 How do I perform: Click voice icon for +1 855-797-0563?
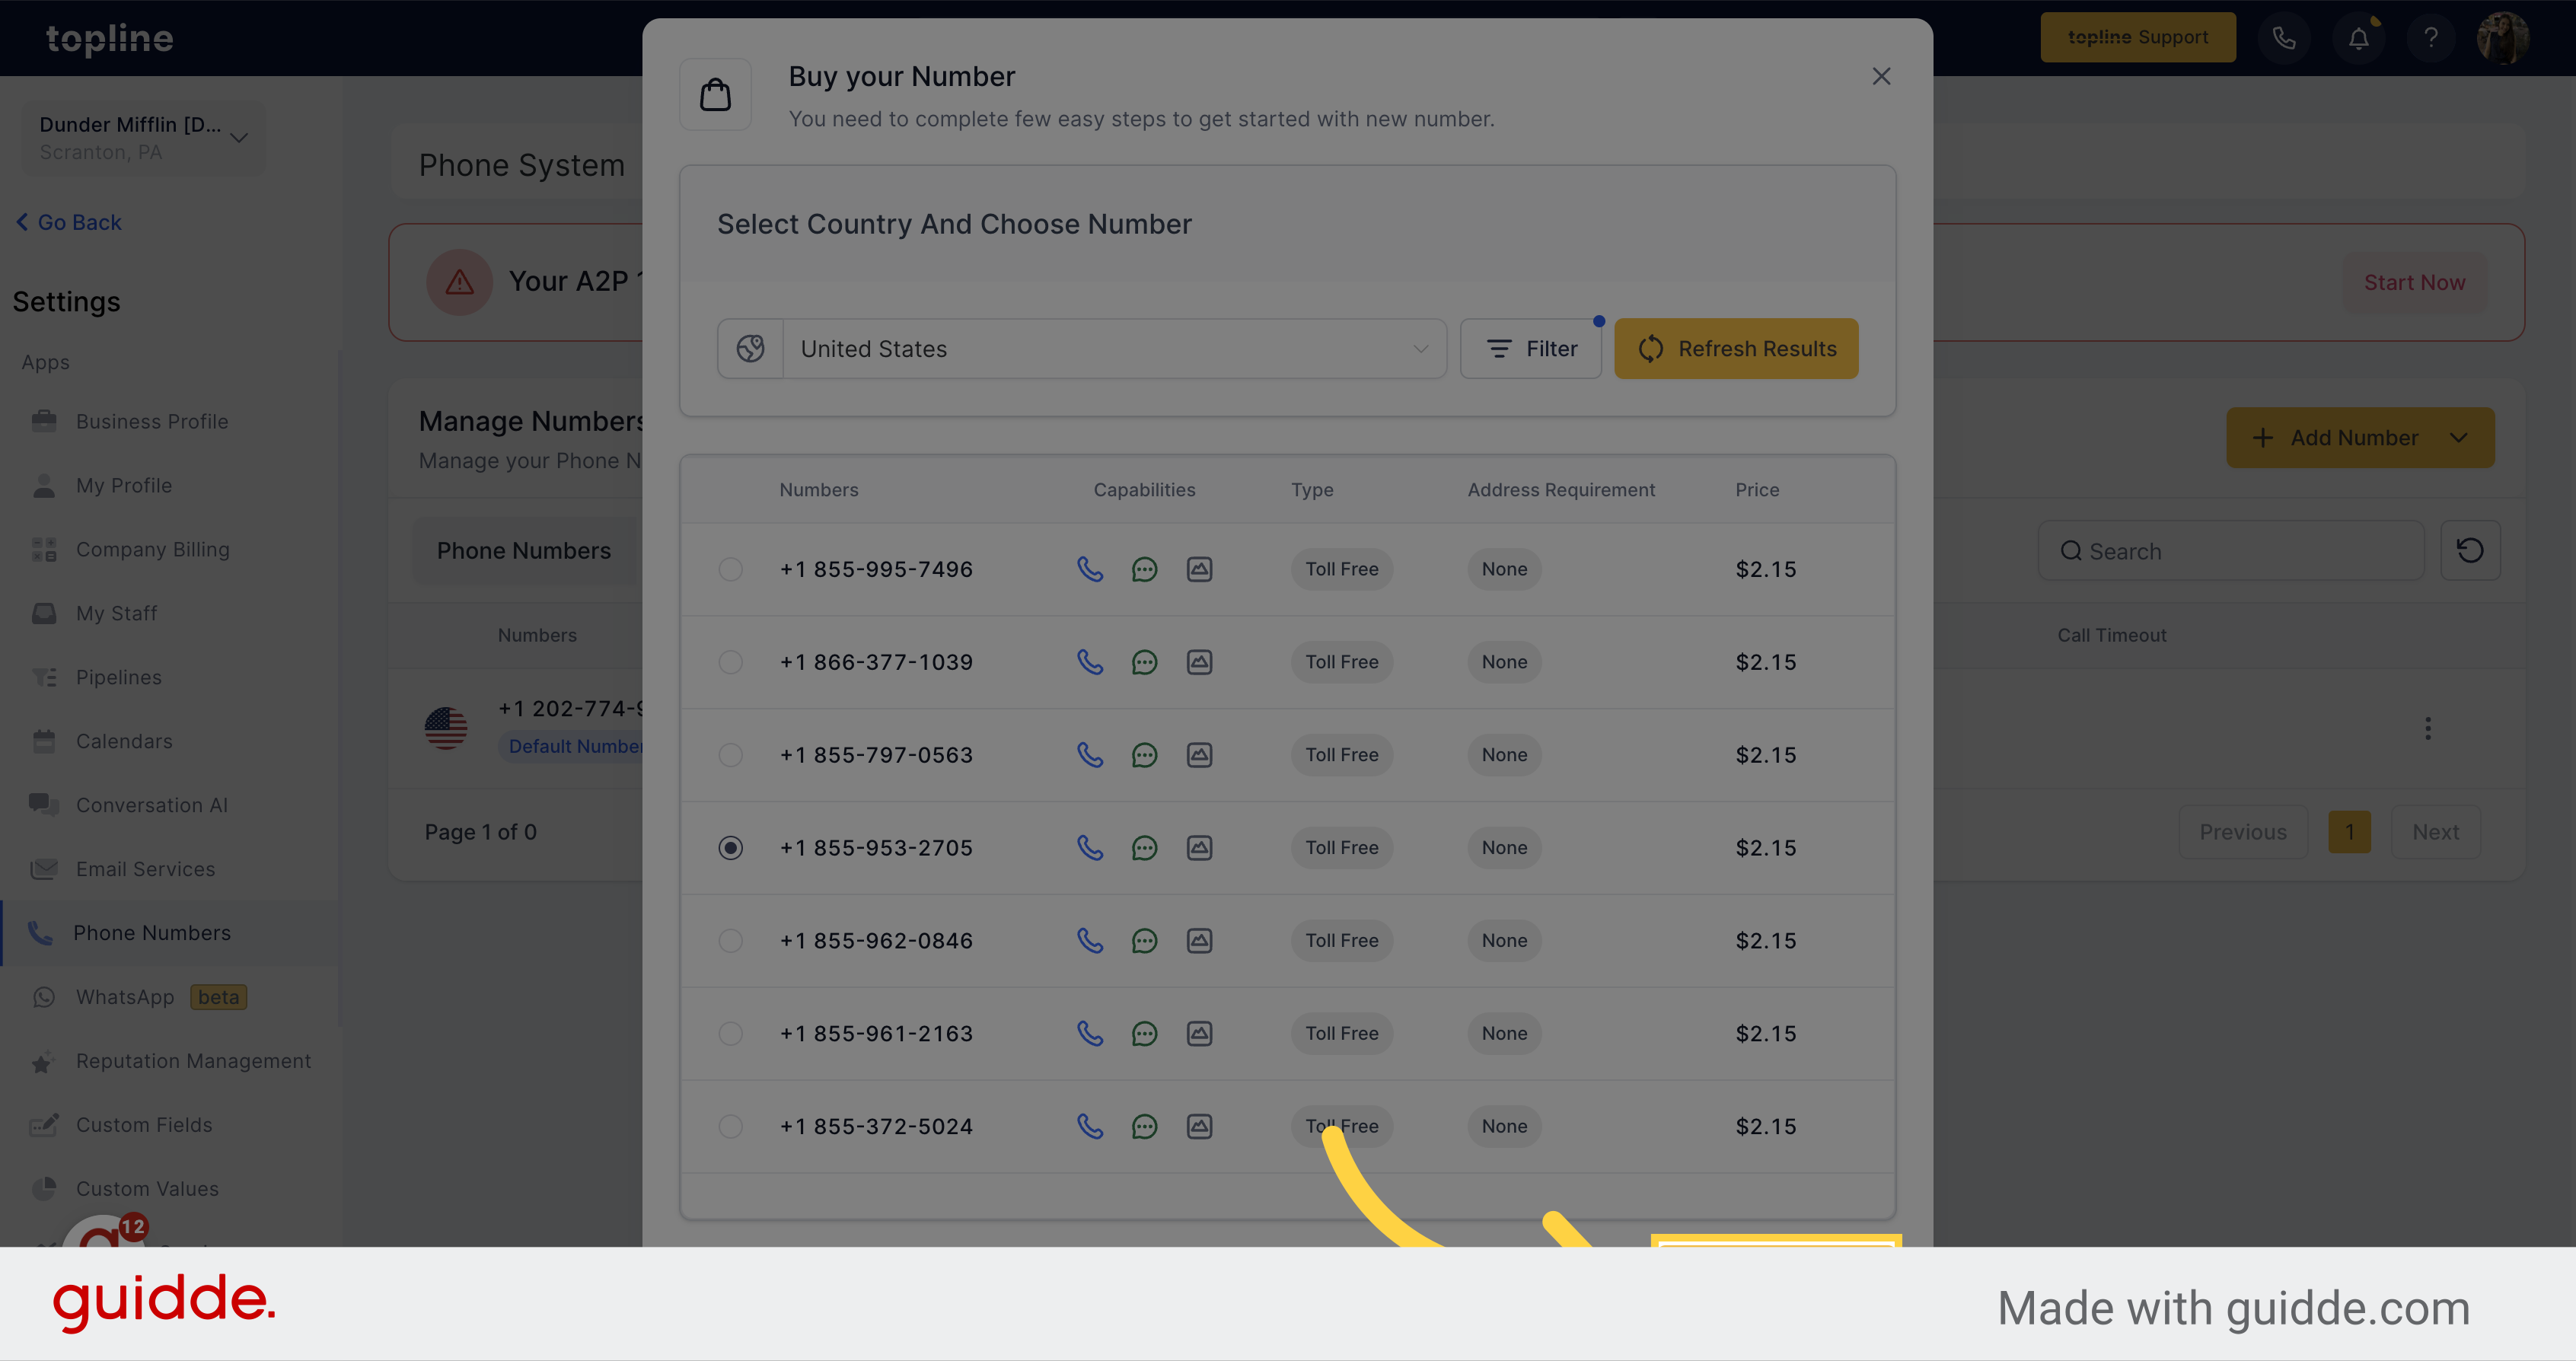pos(1090,755)
